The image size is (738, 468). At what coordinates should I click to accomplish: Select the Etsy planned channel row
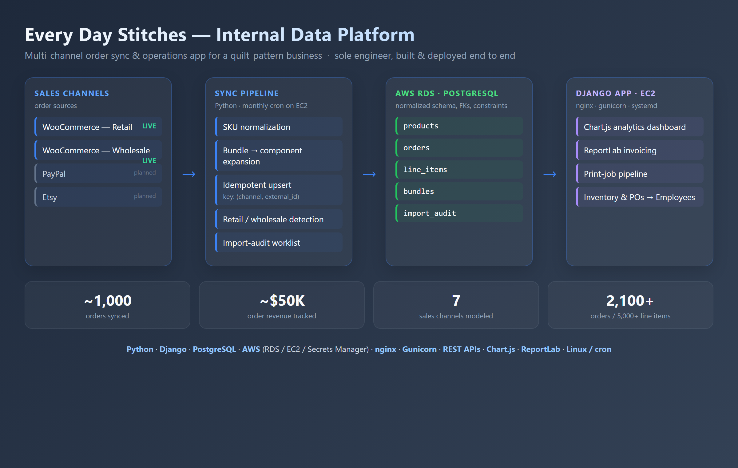pyautogui.click(x=98, y=197)
